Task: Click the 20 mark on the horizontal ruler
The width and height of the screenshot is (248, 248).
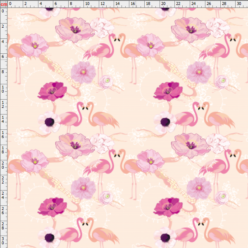Action: [163, 4]
